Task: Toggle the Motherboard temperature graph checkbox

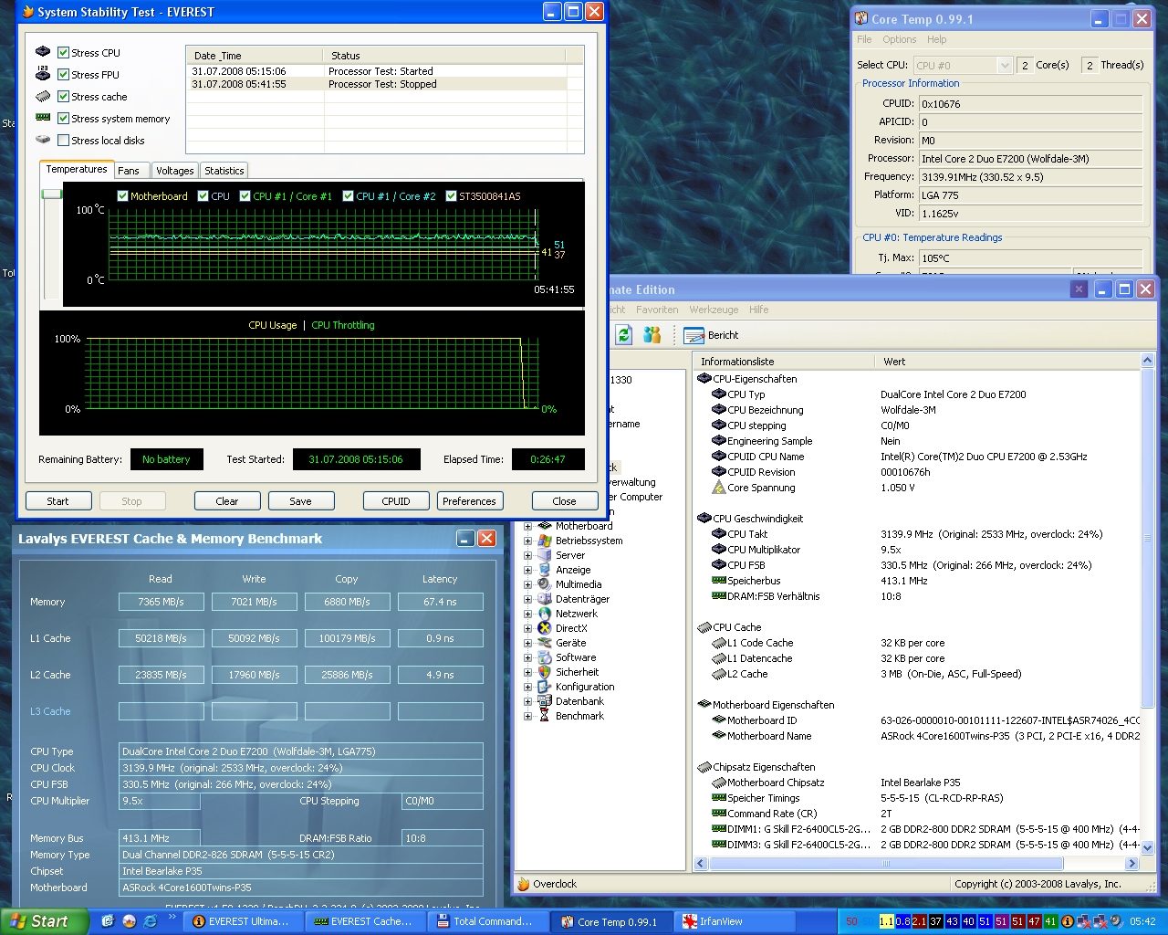Action: click(x=123, y=196)
